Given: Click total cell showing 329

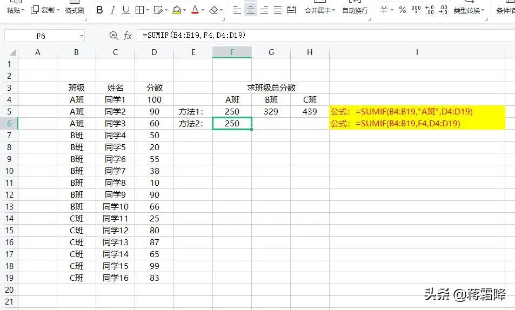Looking at the screenshot, I should [x=271, y=112].
